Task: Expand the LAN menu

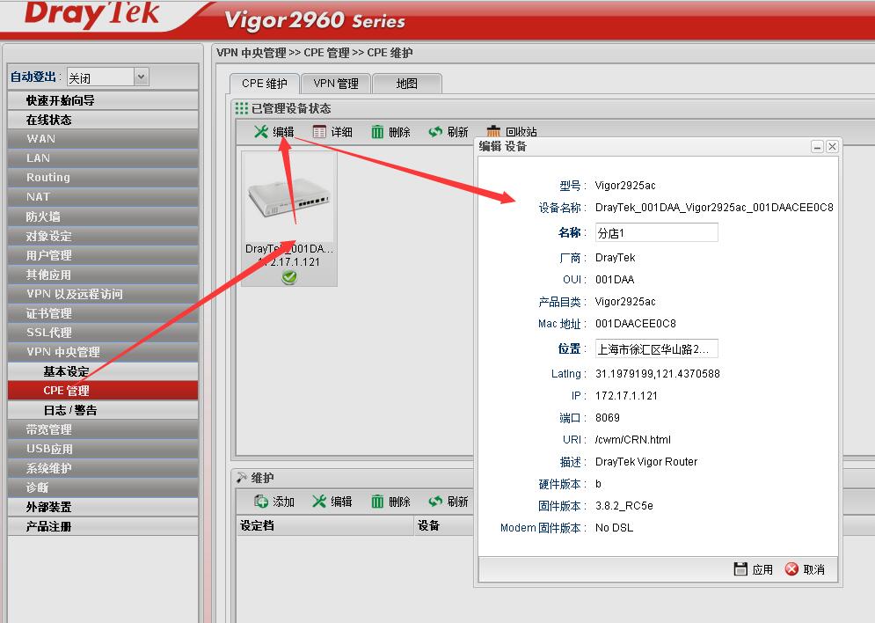Action: (x=103, y=158)
